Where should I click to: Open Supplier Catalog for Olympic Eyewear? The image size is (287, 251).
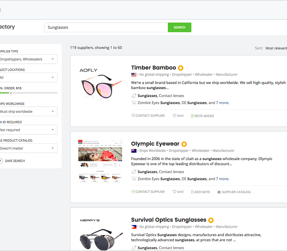click(x=234, y=192)
